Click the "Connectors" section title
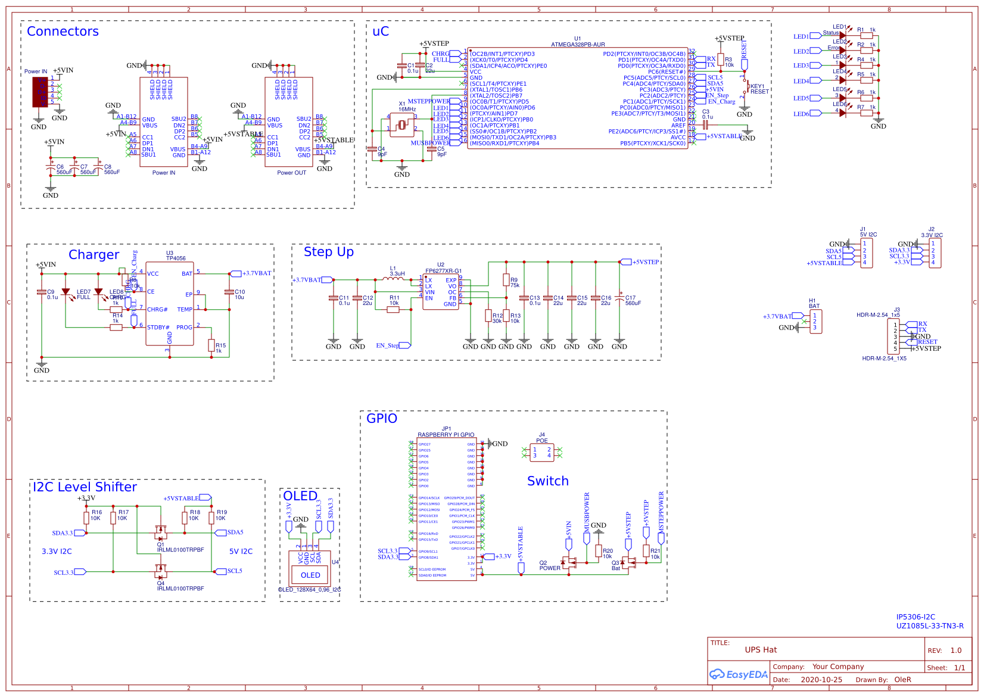Image resolution: width=984 pixels, height=697 pixels. click(63, 32)
